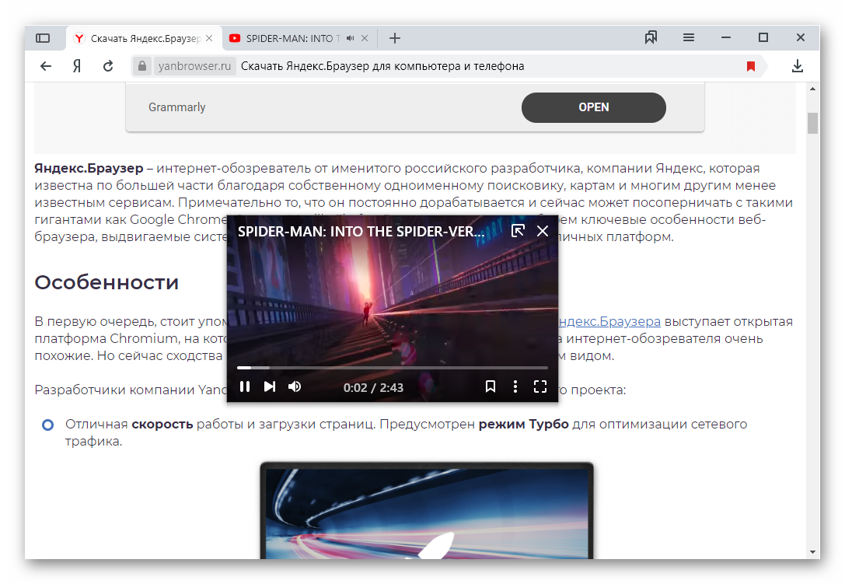This screenshot has height=584, width=845.
Task: Reload the yanbrowser.ru page
Action: (108, 66)
